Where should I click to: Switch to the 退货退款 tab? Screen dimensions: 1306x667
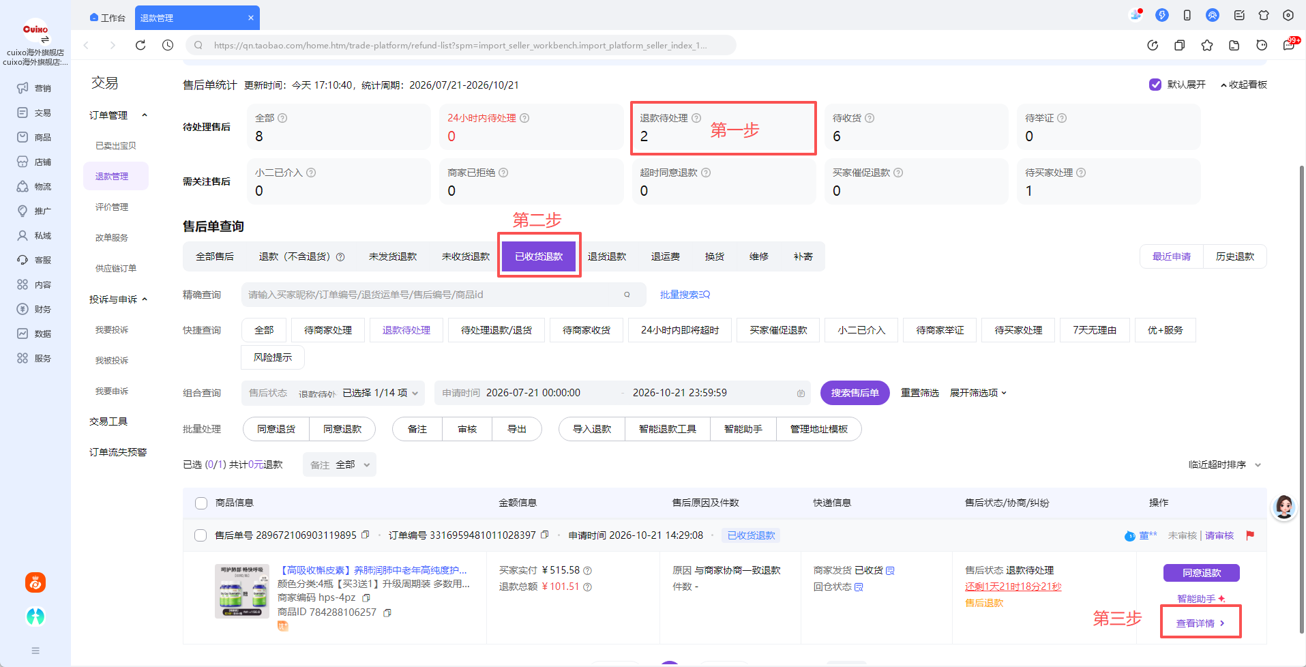pyautogui.click(x=607, y=256)
